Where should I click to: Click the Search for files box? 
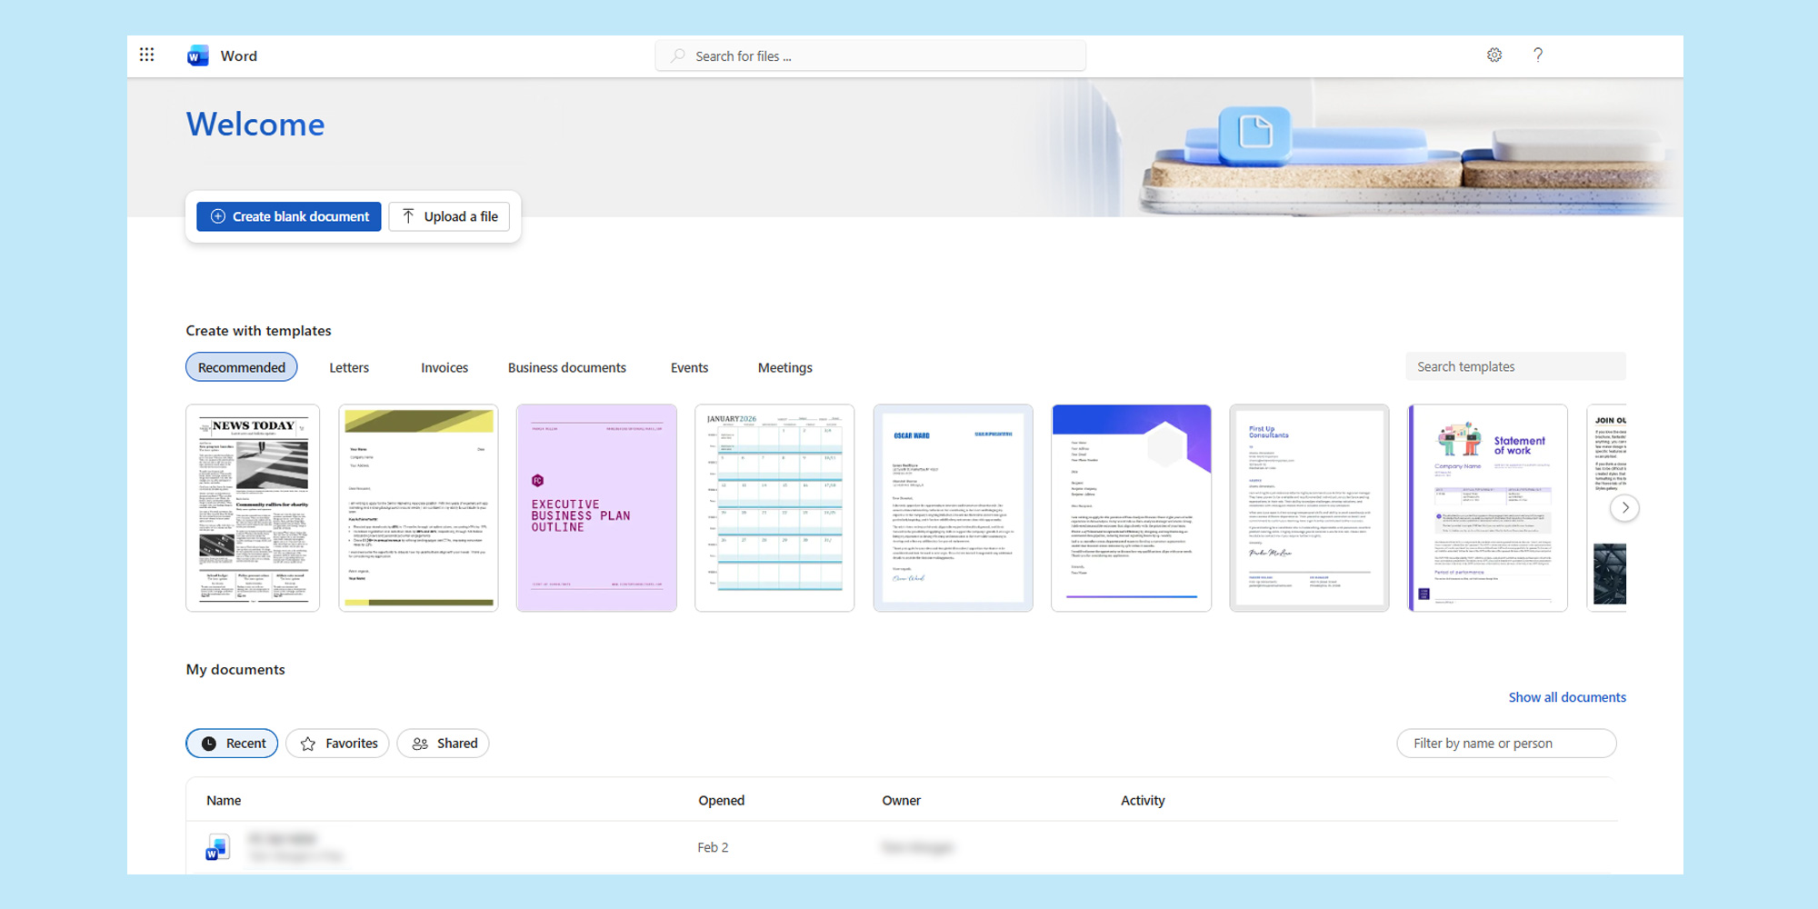[871, 56]
